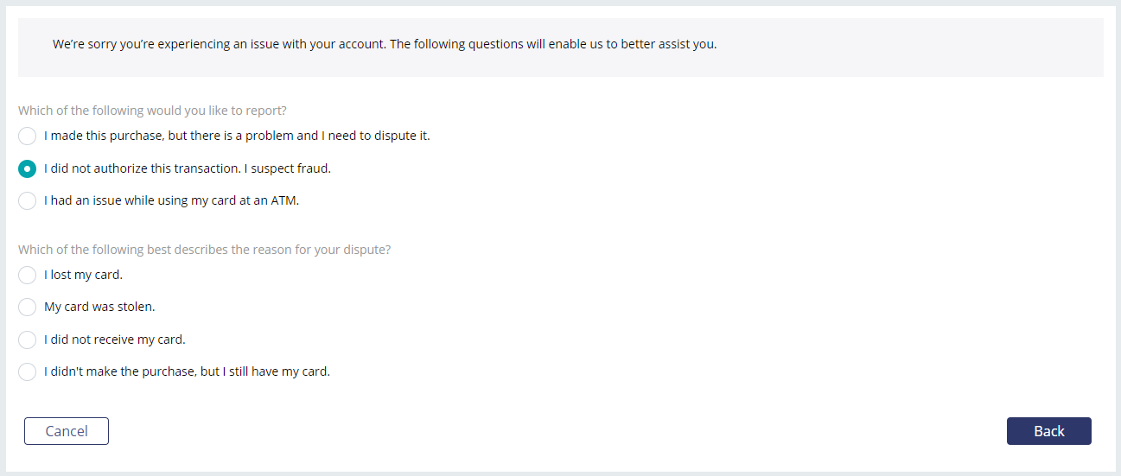Viewport: 1121px width, 476px height.
Task: Click the 'reason for your dispute' question text
Action: tap(204, 250)
